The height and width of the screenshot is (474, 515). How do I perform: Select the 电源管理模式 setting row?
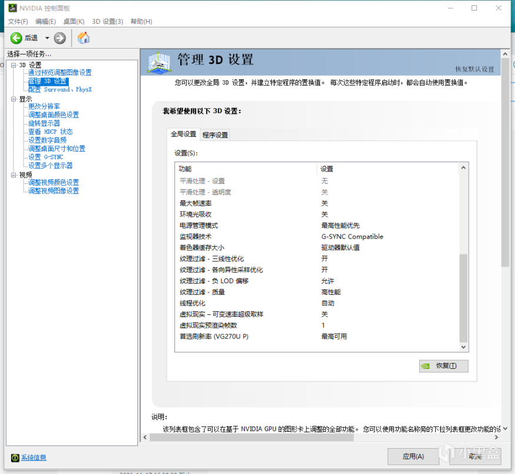pos(317,226)
